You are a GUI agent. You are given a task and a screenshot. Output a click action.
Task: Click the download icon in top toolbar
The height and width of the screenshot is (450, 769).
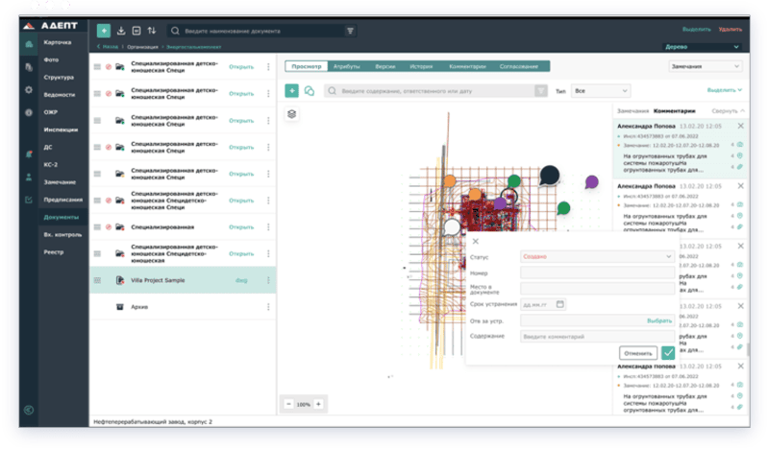(121, 31)
